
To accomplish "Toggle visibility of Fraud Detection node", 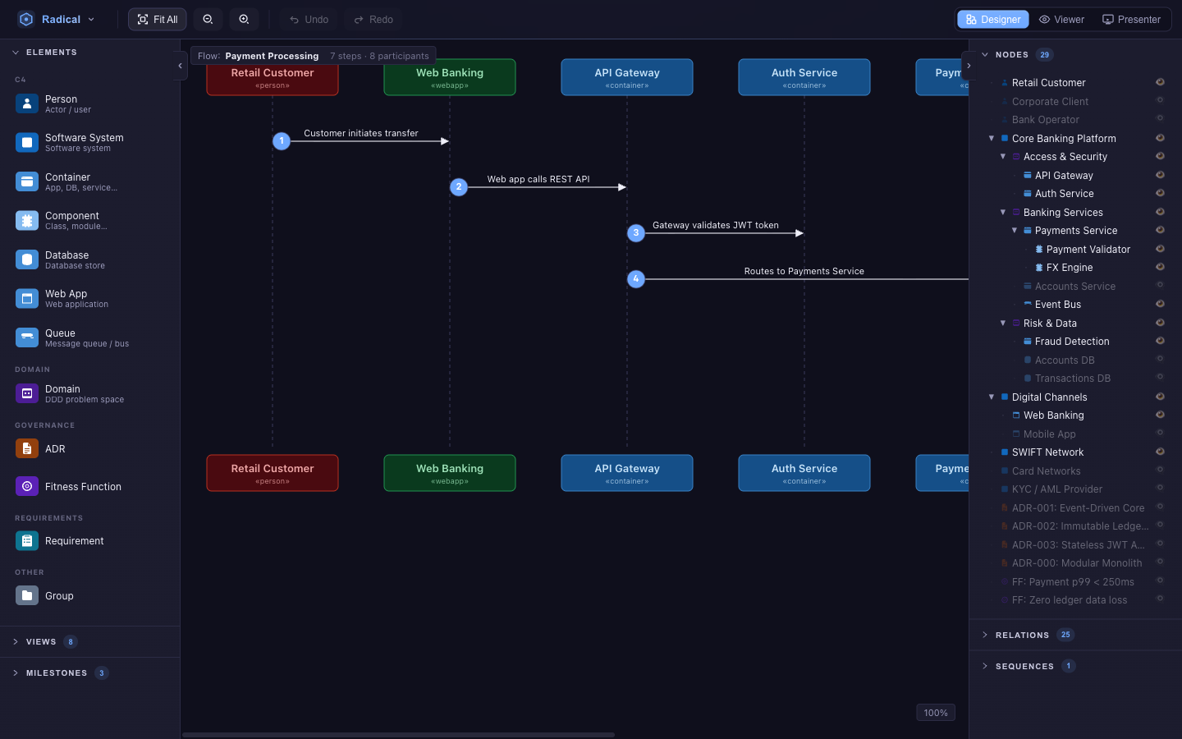I will (x=1160, y=341).
